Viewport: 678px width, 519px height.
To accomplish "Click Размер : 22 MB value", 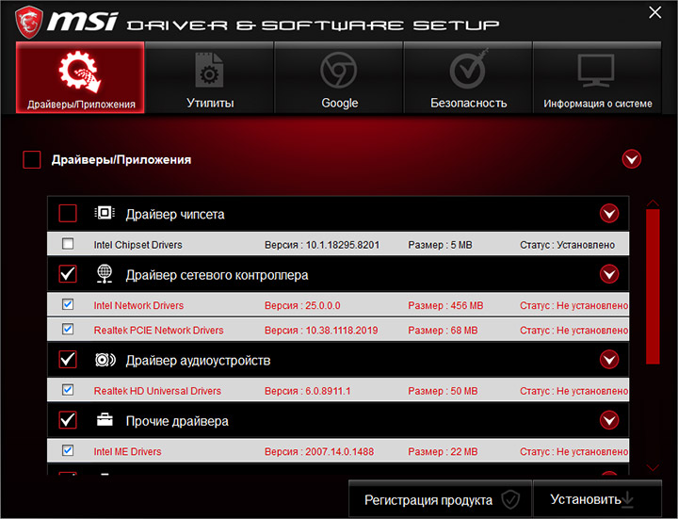I will tap(443, 451).
